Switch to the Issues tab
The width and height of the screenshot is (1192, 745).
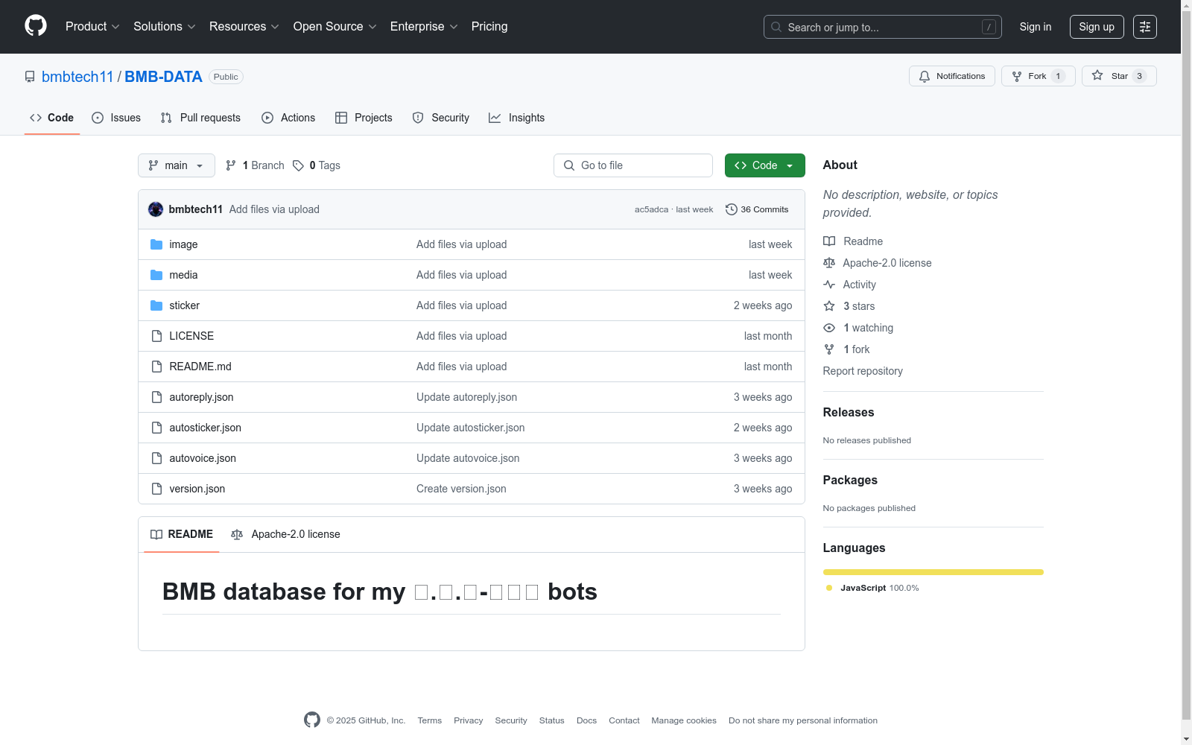[x=116, y=118]
